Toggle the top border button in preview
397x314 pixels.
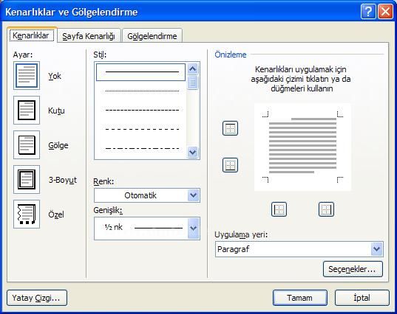[230, 128]
